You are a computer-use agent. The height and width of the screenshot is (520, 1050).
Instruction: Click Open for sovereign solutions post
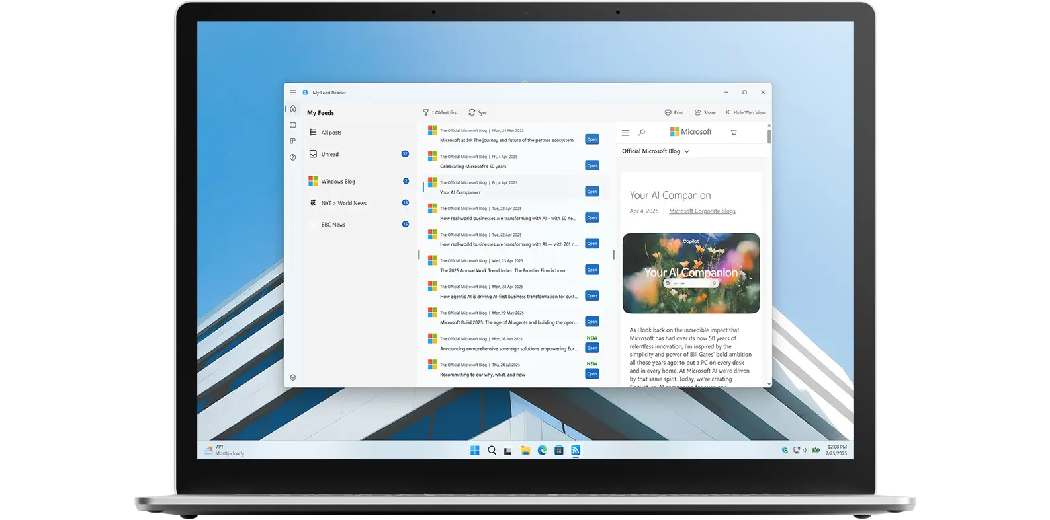[x=592, y=348]
